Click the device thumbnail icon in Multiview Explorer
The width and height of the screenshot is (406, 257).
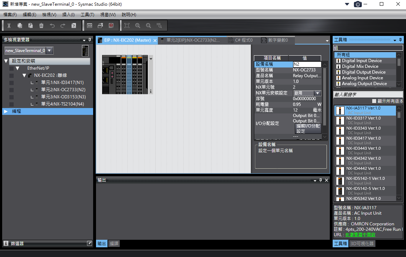tap(85, 50)
